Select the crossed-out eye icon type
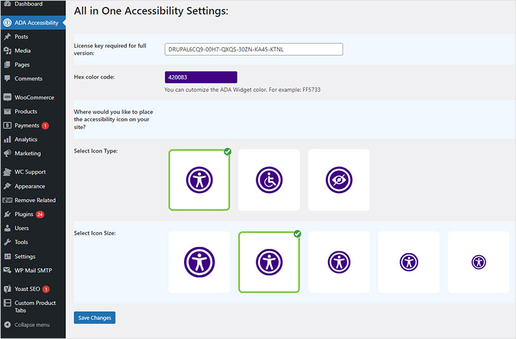516x339 pixels. click(x=339, y=180)
